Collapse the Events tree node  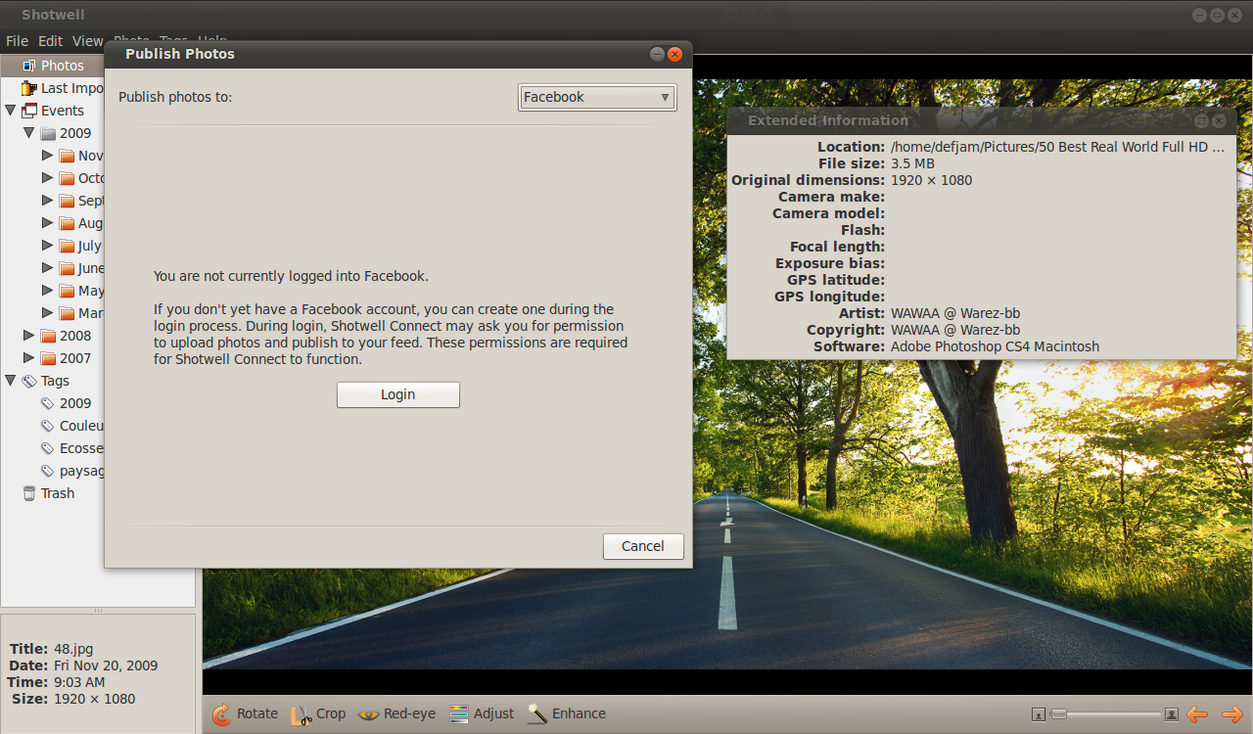point(11,111)
